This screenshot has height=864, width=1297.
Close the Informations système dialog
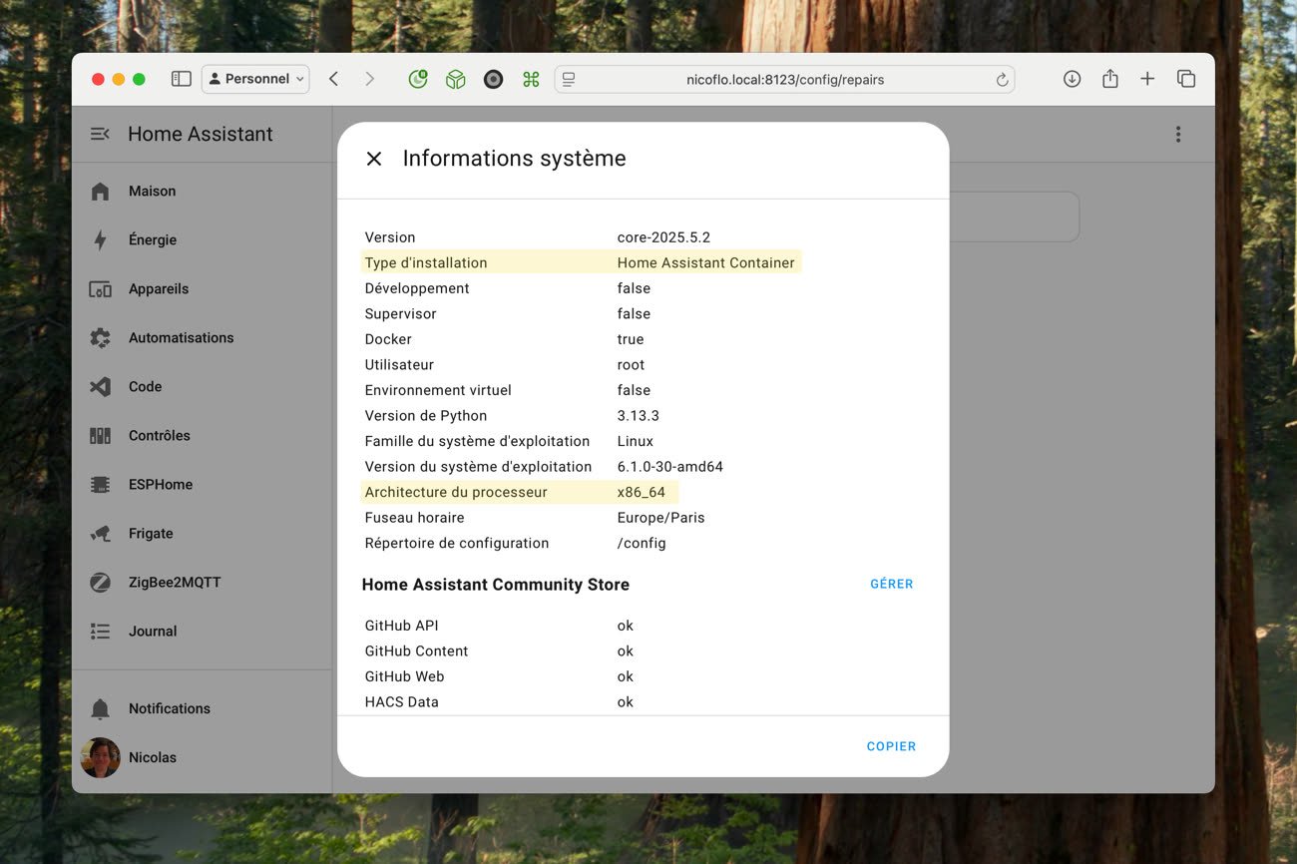(x=374, y=159)
